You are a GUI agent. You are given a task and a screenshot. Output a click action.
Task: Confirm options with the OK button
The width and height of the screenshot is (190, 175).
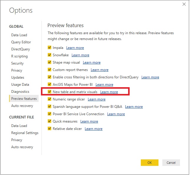point(150,163)
